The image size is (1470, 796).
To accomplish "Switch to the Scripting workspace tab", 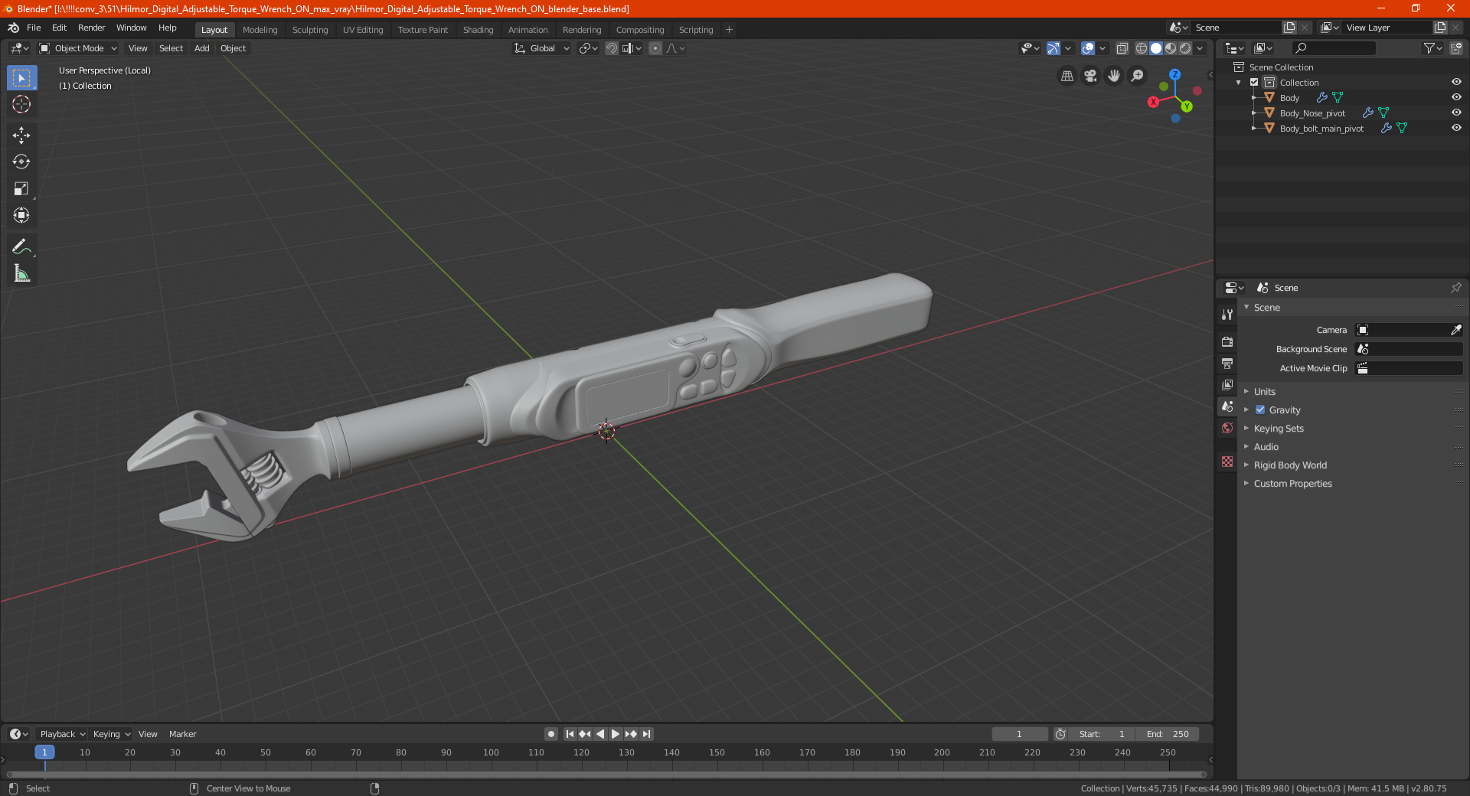I will tap(695, 30).
